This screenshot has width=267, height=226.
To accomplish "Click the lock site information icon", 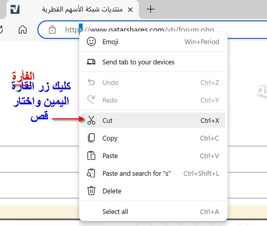I will coord(52,29).
